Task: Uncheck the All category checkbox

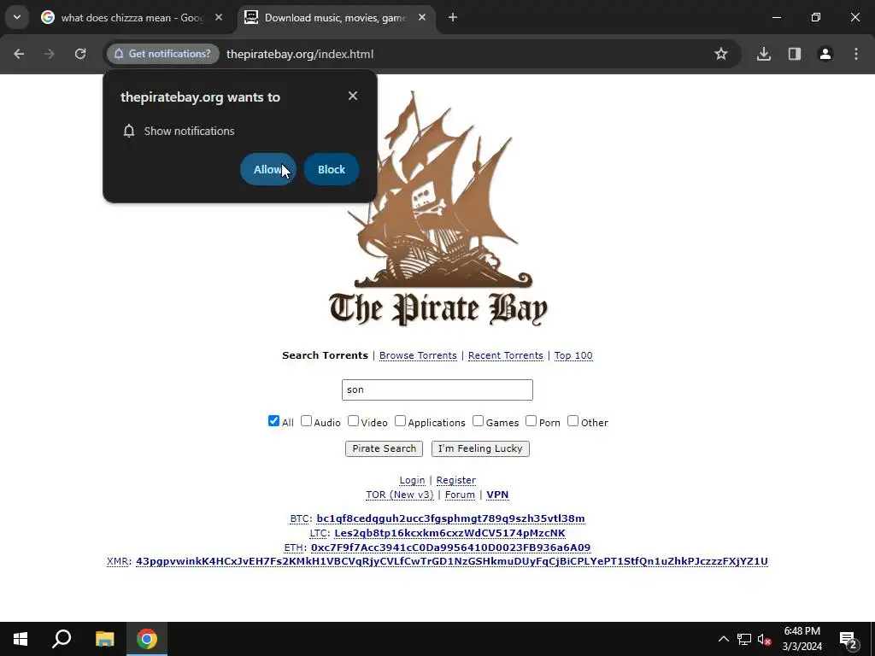Action: click(273, 421)
